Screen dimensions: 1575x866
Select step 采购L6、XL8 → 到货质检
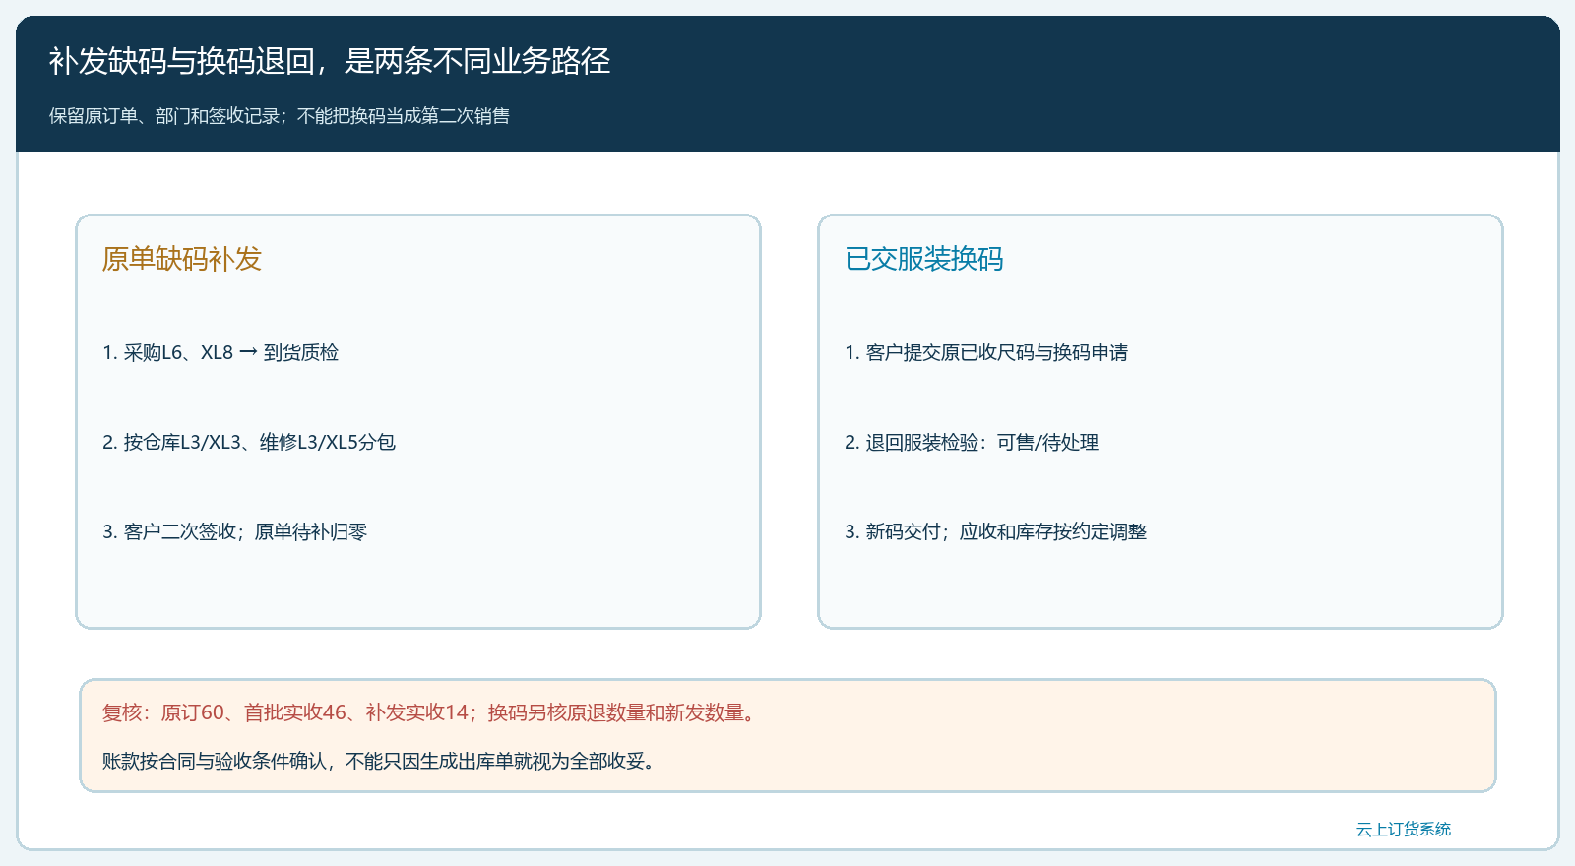[220, 352]
